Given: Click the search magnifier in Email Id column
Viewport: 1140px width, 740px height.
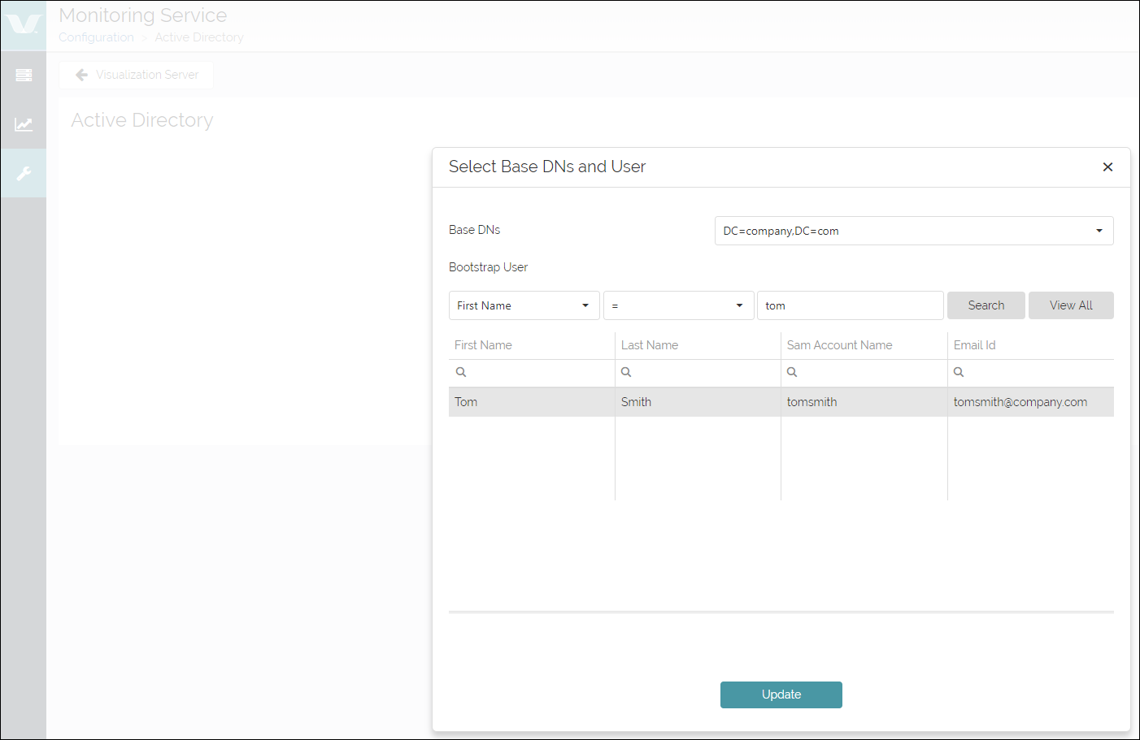Looking at the screenshot, I should point(958,371).
